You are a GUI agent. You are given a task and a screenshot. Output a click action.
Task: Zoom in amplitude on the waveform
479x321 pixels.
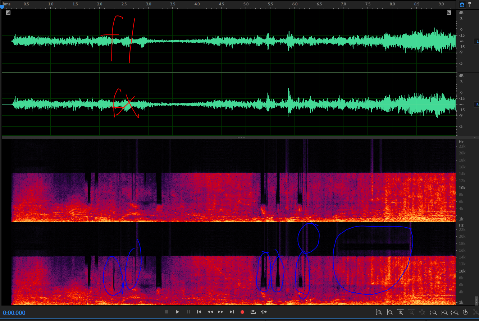(379, 312)
